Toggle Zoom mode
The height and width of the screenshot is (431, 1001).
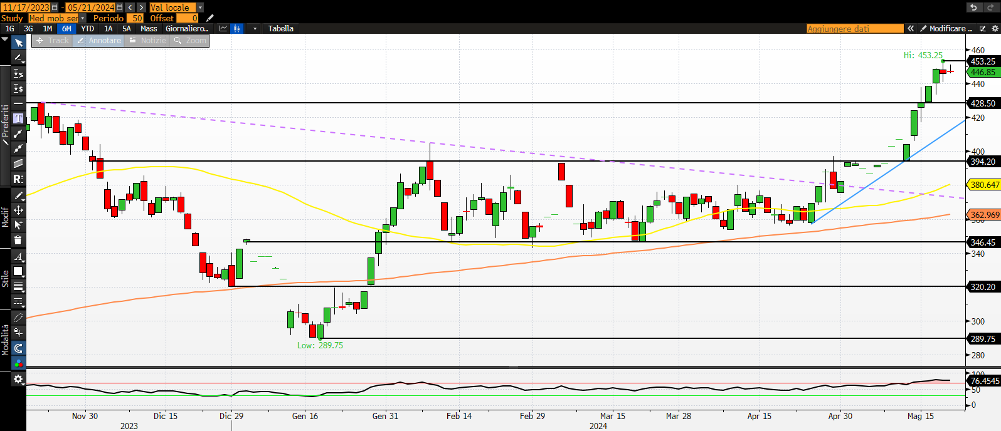pyautogui.click(x=190, y=41)
